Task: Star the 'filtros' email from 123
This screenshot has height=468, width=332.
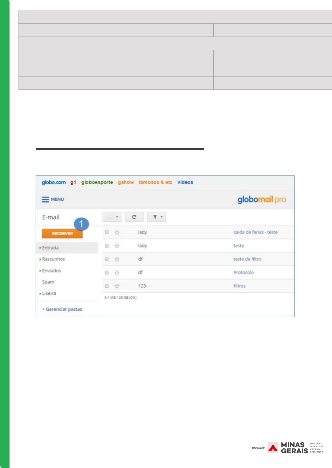Action: (x=117, y=286)
